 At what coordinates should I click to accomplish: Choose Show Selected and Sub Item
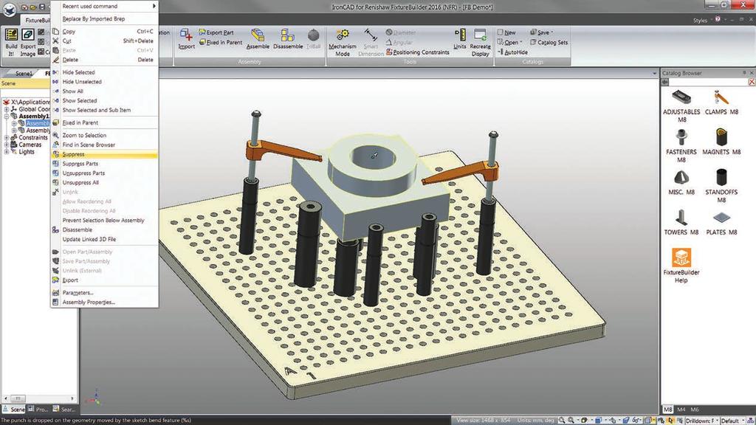pos(105,110)
